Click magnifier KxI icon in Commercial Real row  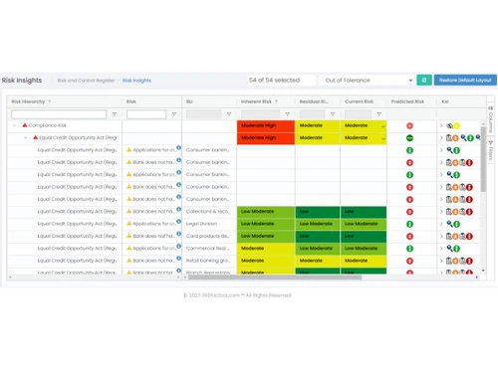click(449, 249)
